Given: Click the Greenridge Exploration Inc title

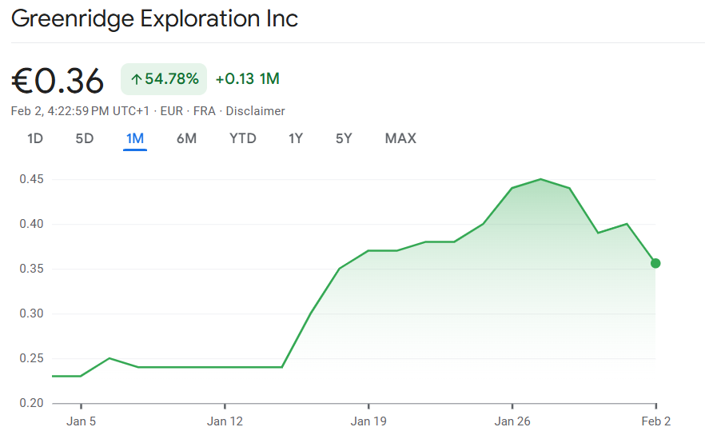Looking at the screenshot, I should click(155, 19).
